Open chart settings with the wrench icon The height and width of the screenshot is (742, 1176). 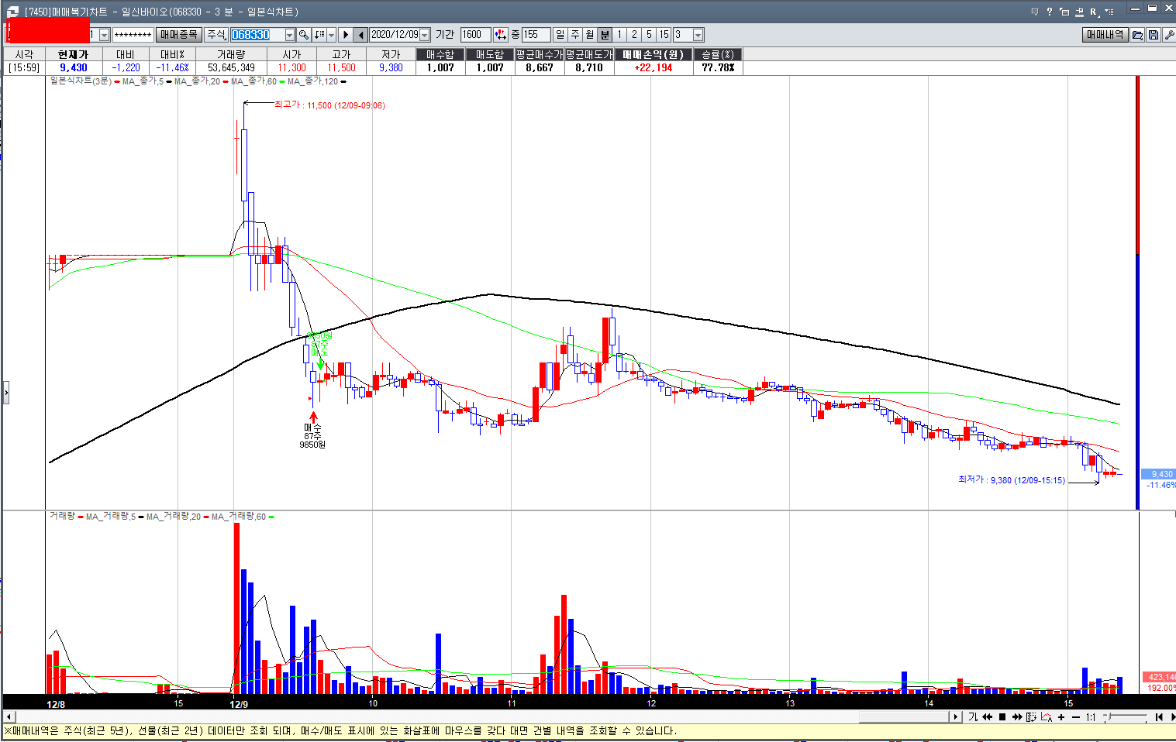[x=1169, y=35]
